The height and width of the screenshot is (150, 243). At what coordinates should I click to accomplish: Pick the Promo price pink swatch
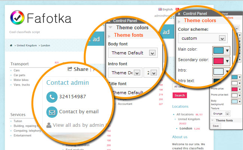[234, 89]
